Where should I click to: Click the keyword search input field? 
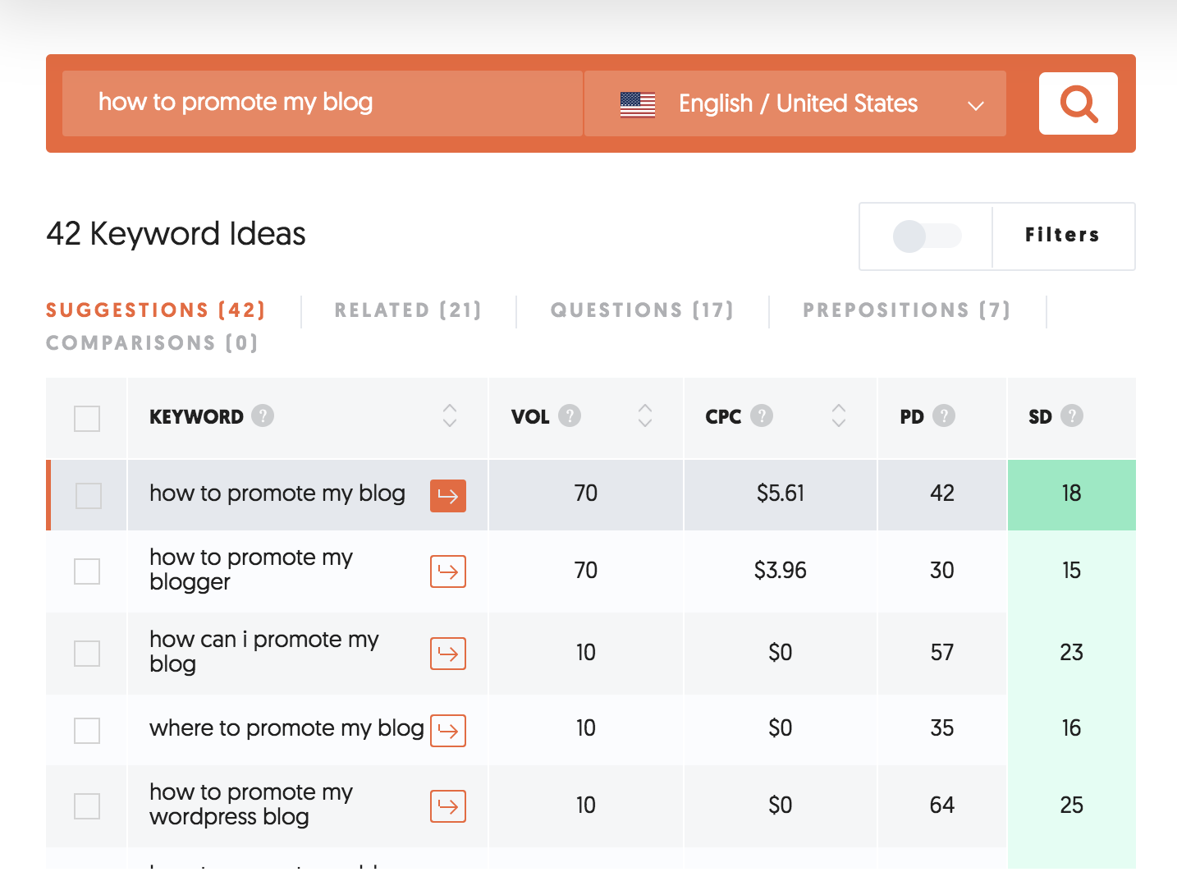pyautogui.click(x=322, y=103)
